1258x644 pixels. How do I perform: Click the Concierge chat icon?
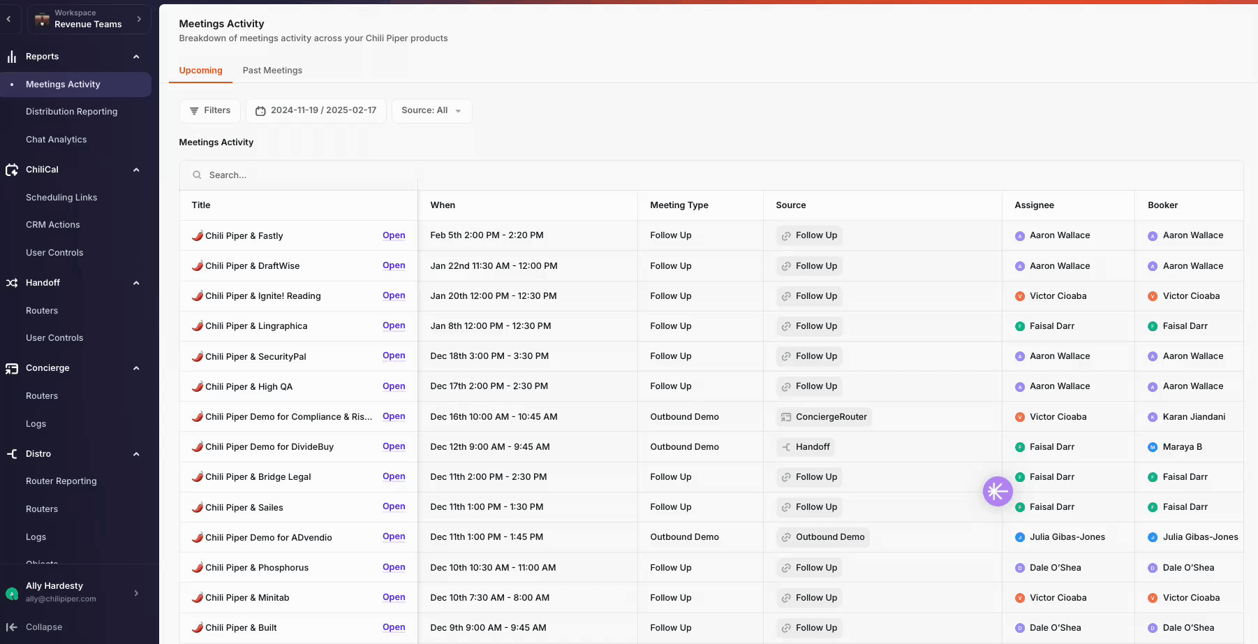pyautogui.click(x=12, y=368)
